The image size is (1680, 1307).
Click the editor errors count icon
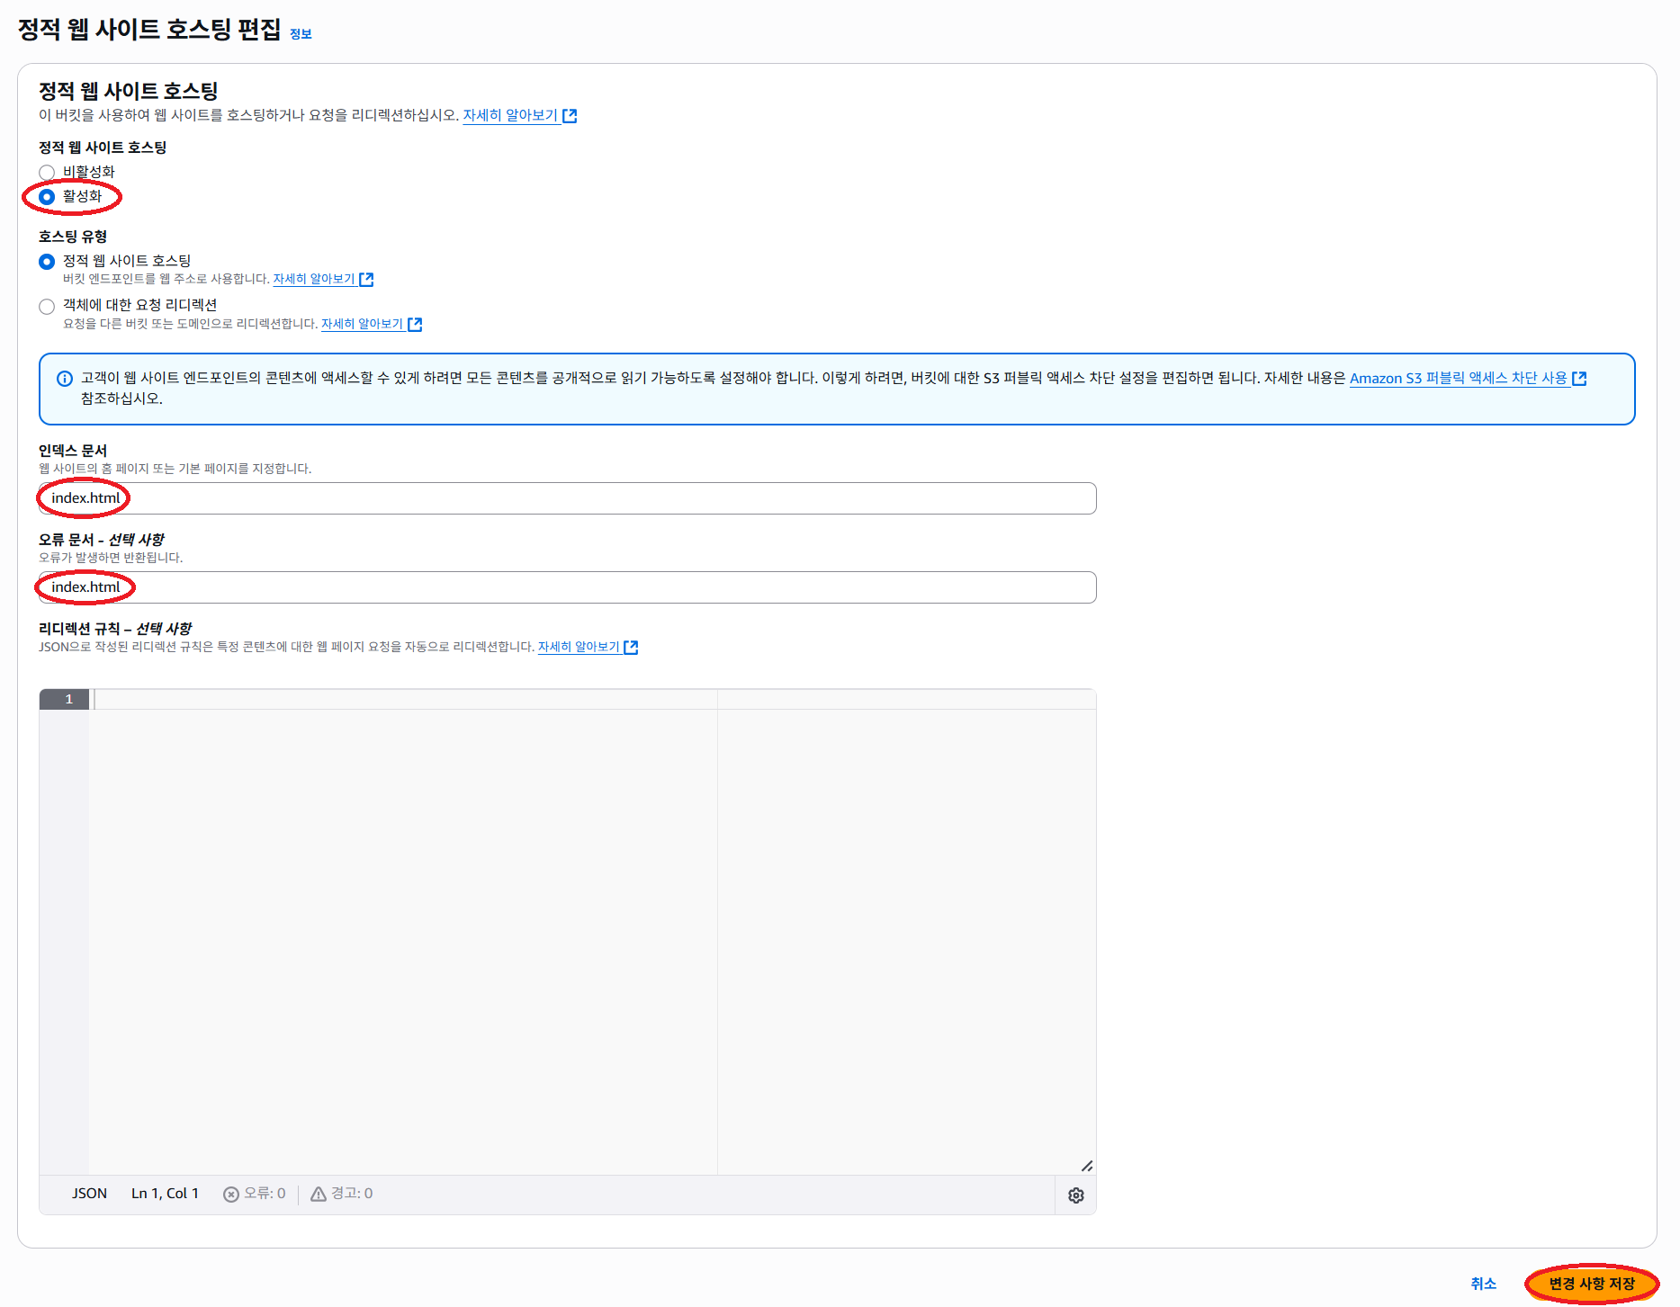click(x=231, y=1195)
